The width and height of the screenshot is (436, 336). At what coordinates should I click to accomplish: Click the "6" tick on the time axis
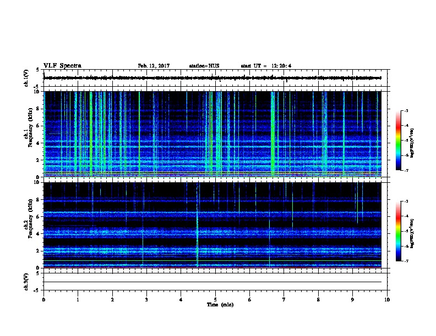click(x=250, y=300)
